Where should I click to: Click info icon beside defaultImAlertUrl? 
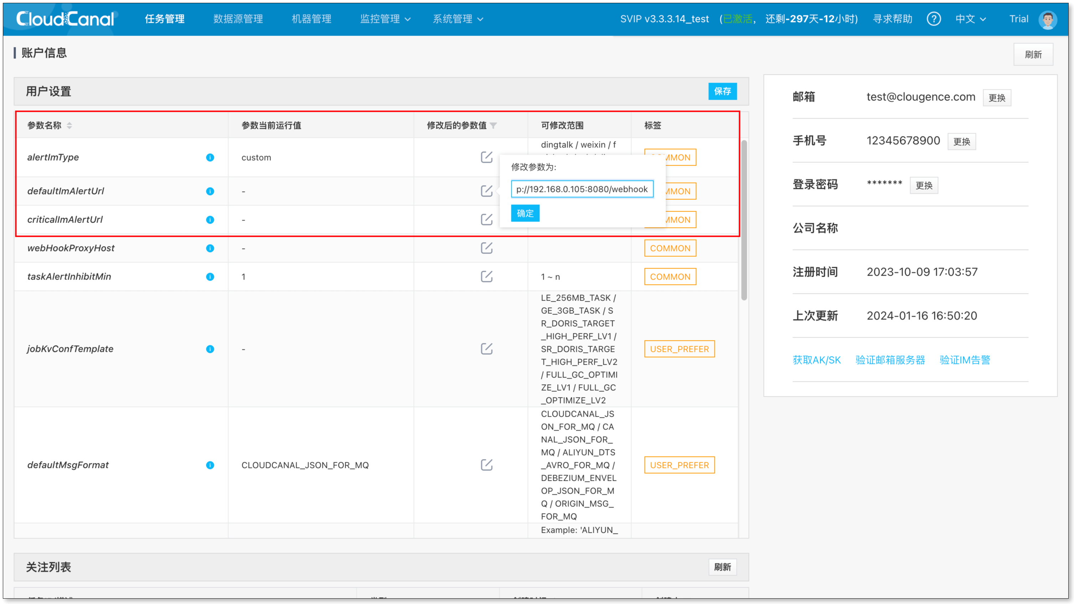tap(210, 191)
